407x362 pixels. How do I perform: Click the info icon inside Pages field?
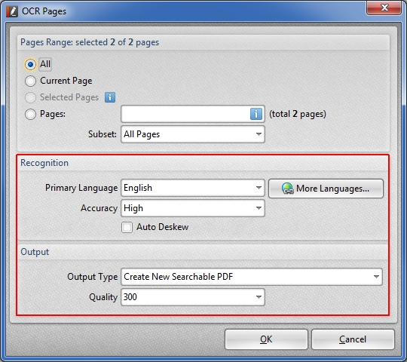256,114
